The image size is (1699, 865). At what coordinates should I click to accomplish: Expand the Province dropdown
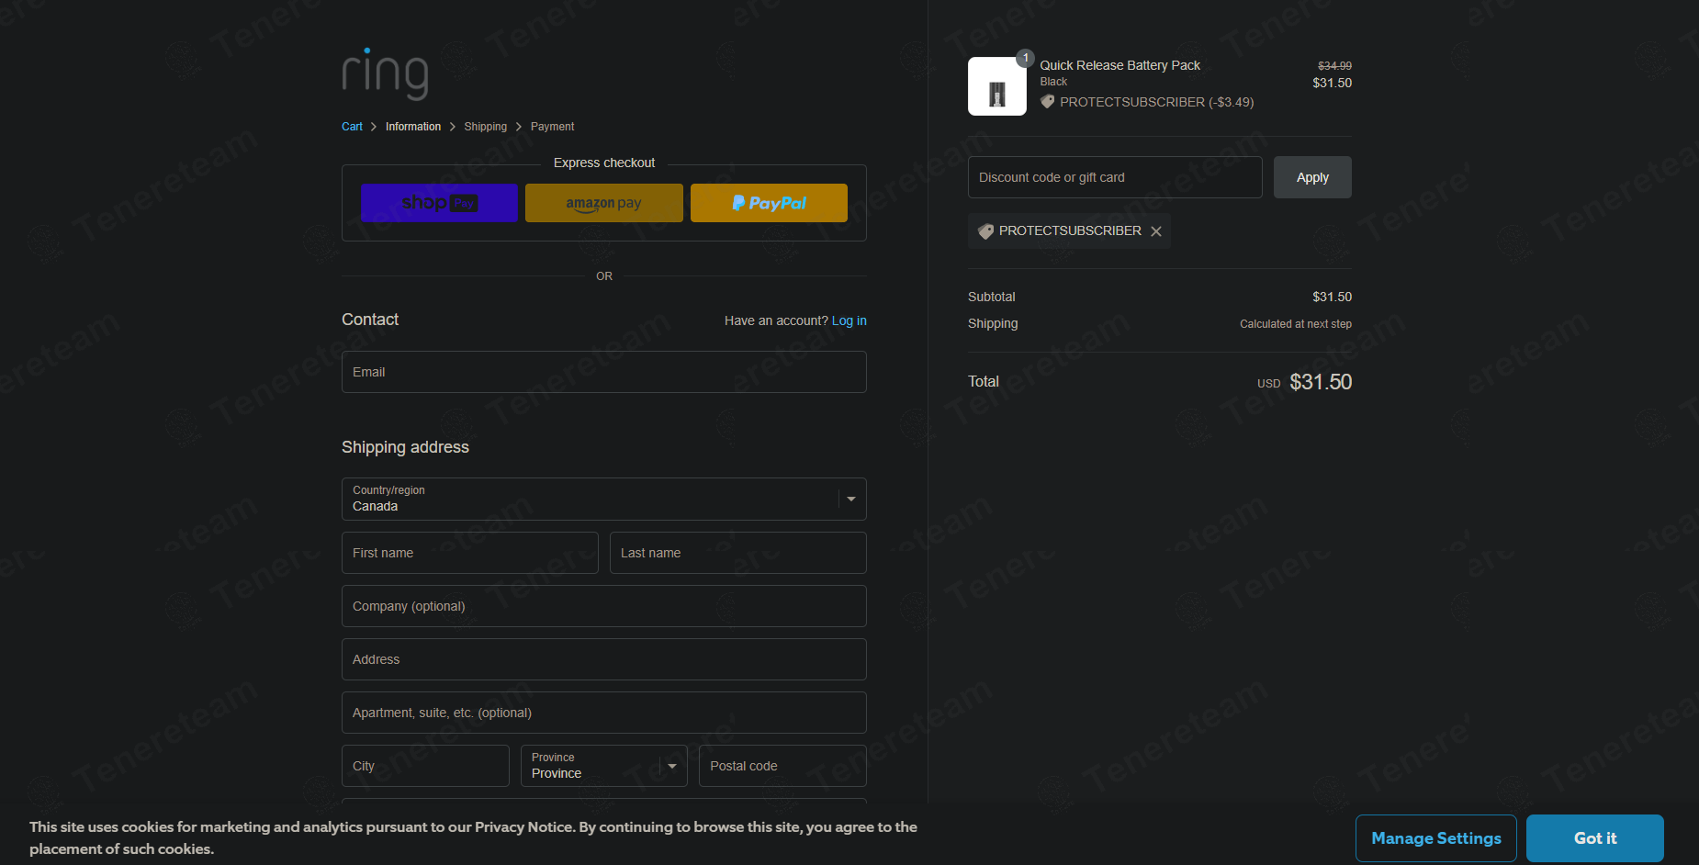point(603,766)
